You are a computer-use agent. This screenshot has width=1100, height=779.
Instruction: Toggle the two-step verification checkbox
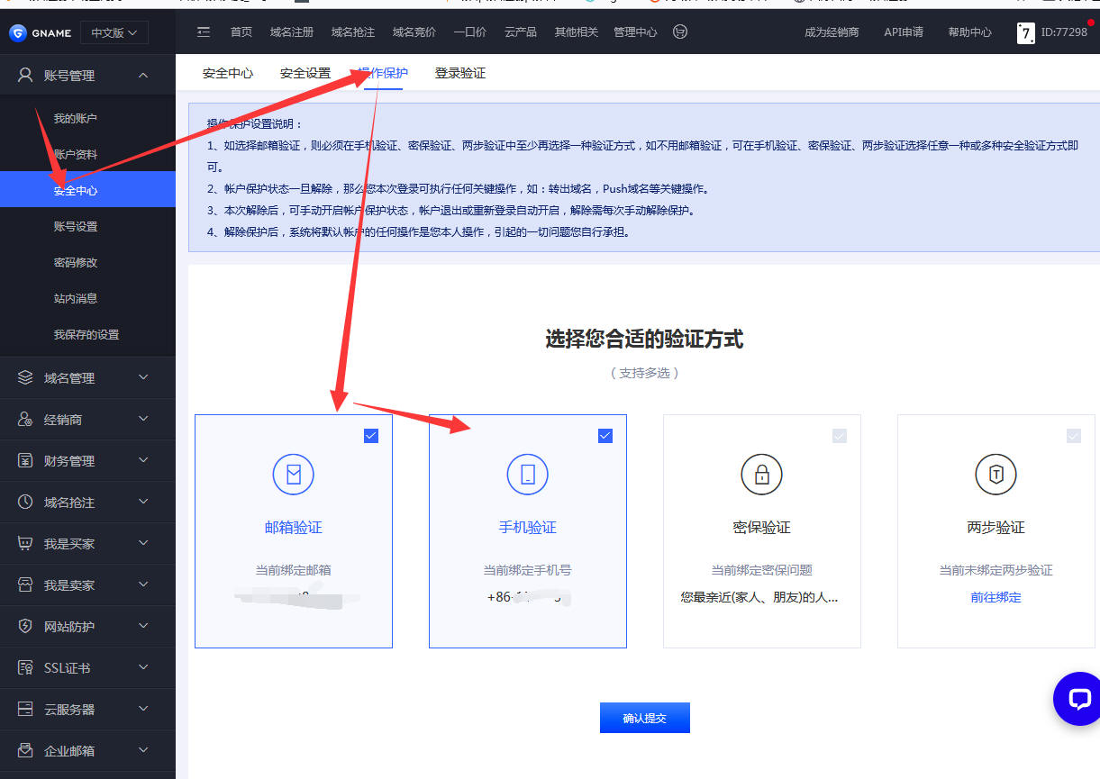tap(1074, 436)
